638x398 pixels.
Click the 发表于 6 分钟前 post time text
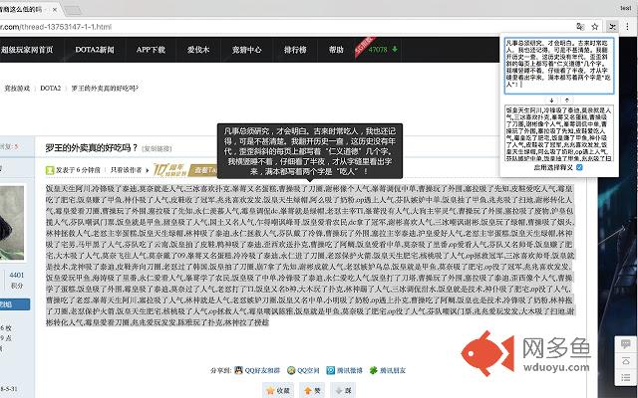(78, 170)
